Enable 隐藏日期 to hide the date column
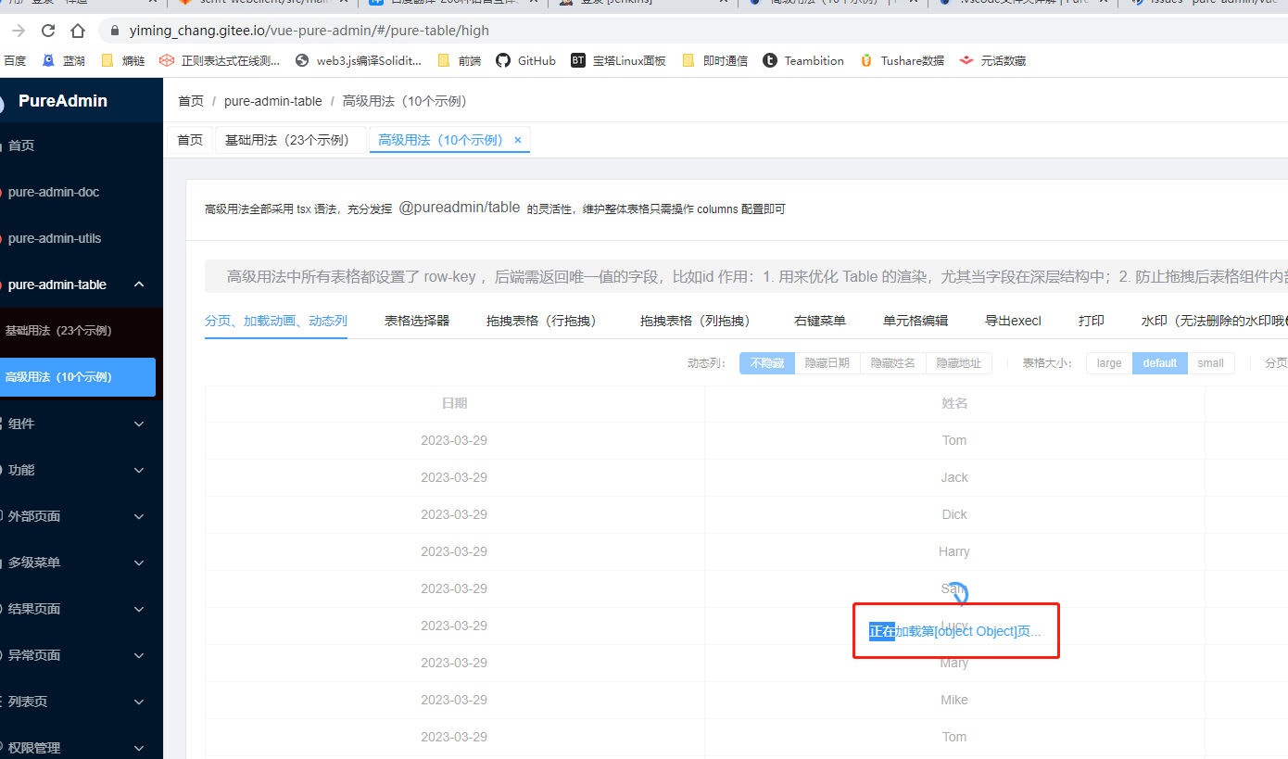Screen dimensions: 1288x759 (827, 363)
